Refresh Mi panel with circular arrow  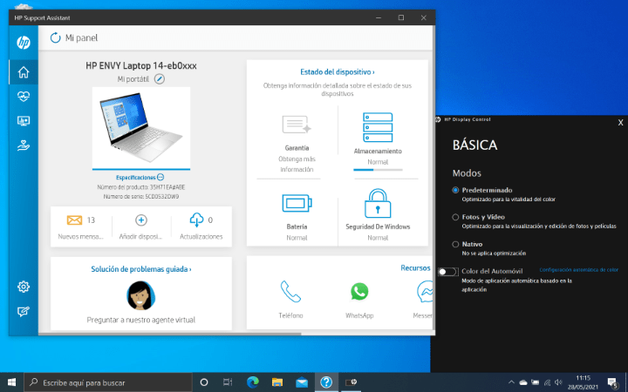55,37
